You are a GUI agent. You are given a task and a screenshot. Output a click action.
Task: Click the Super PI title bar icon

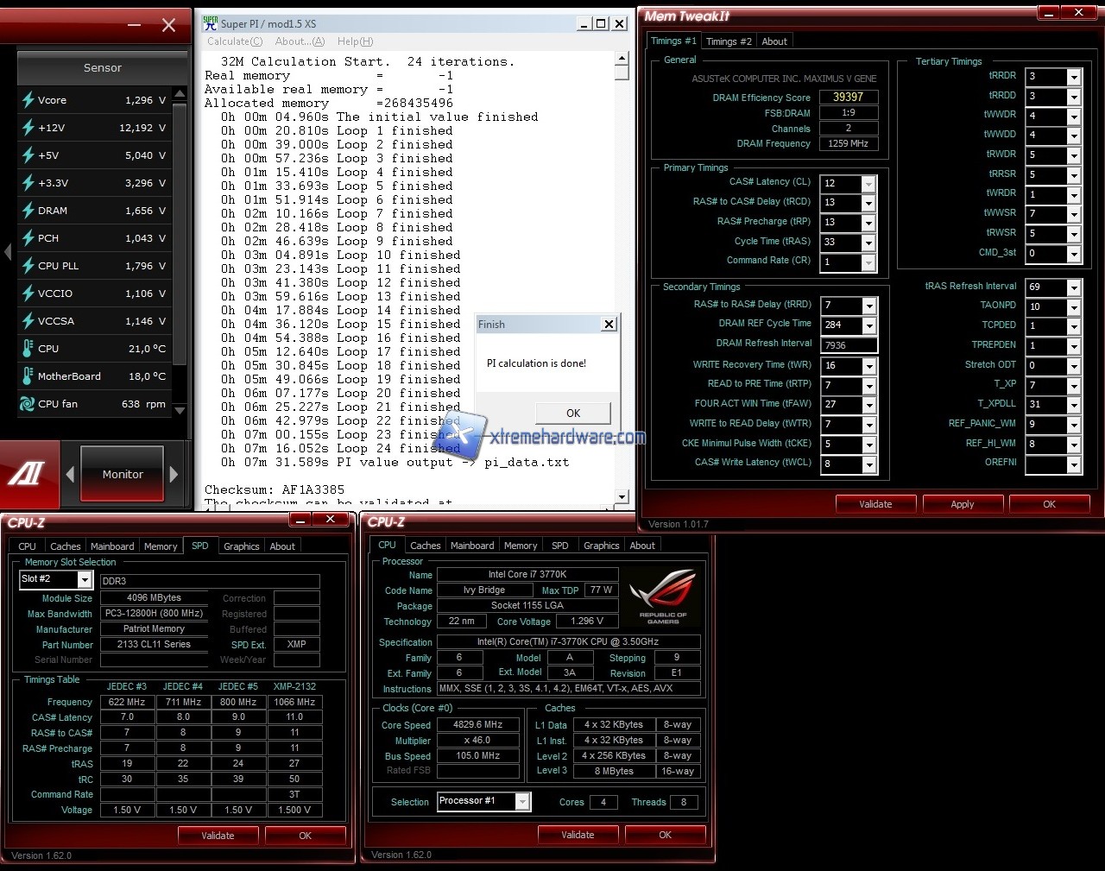(210, 23)
